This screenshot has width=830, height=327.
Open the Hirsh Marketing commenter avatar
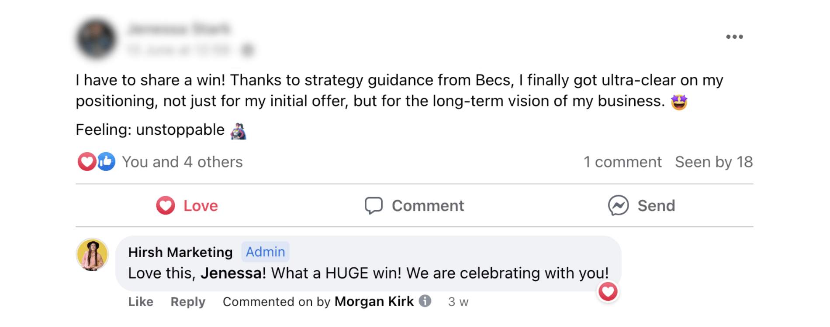pyautogui.click(x=92, y=255)
